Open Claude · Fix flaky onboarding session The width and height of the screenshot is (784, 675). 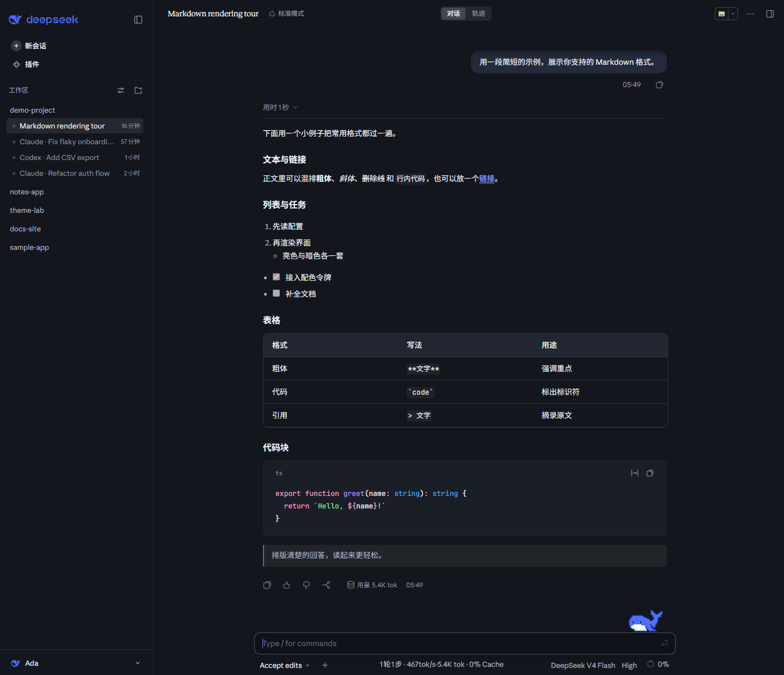click(75, 142)
